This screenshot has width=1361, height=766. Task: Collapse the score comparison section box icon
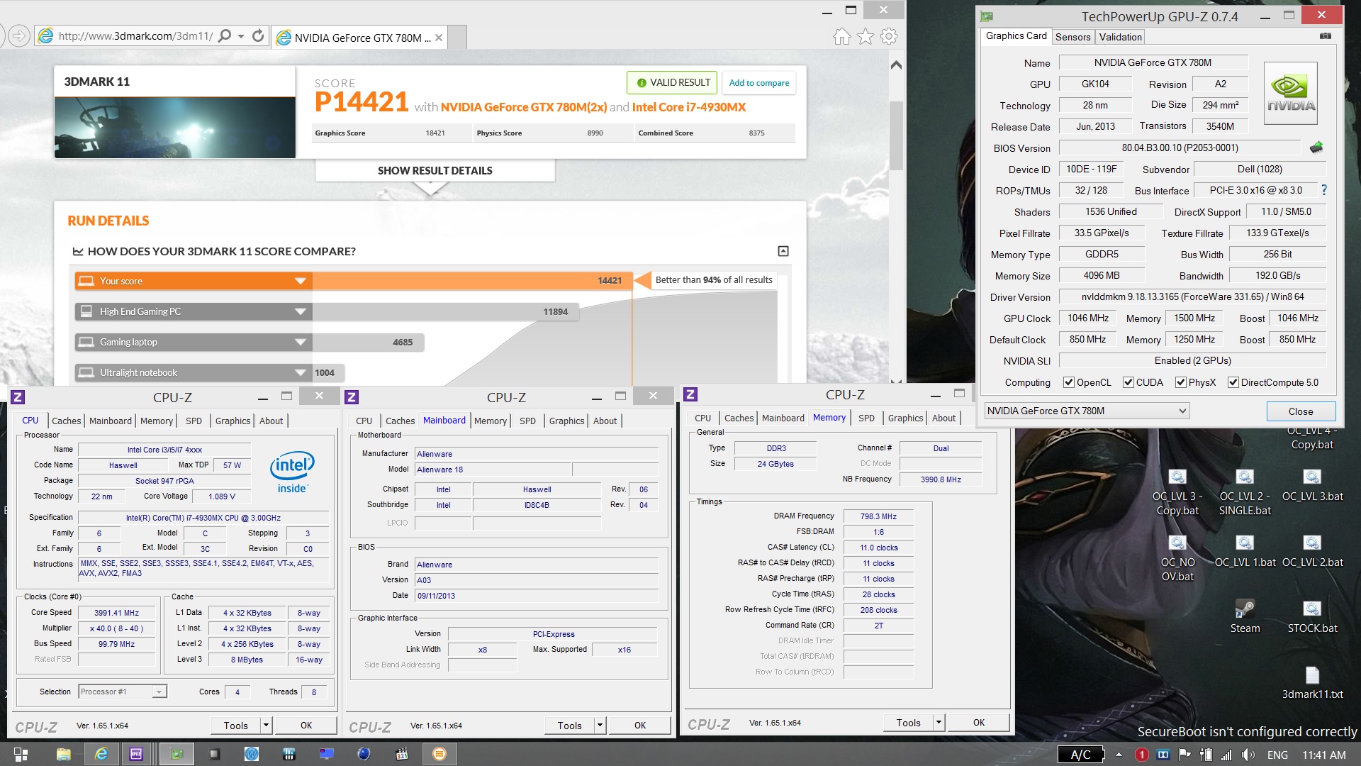(x=783, y=251)
